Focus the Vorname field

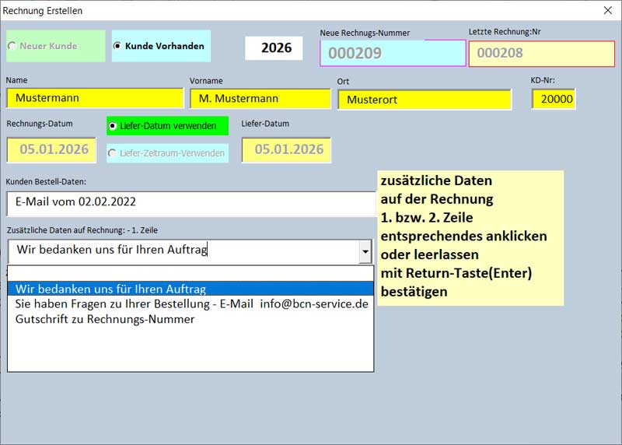click(x=260, y=98)
